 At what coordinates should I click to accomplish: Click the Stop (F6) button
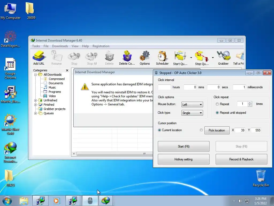pyautogui.click(x=241, y=146)
